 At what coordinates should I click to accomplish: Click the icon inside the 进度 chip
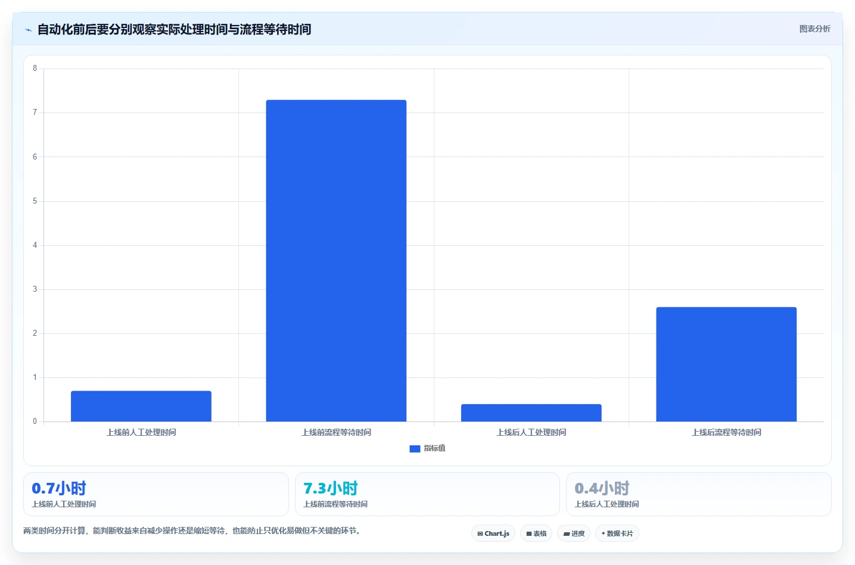pos(567,534)
